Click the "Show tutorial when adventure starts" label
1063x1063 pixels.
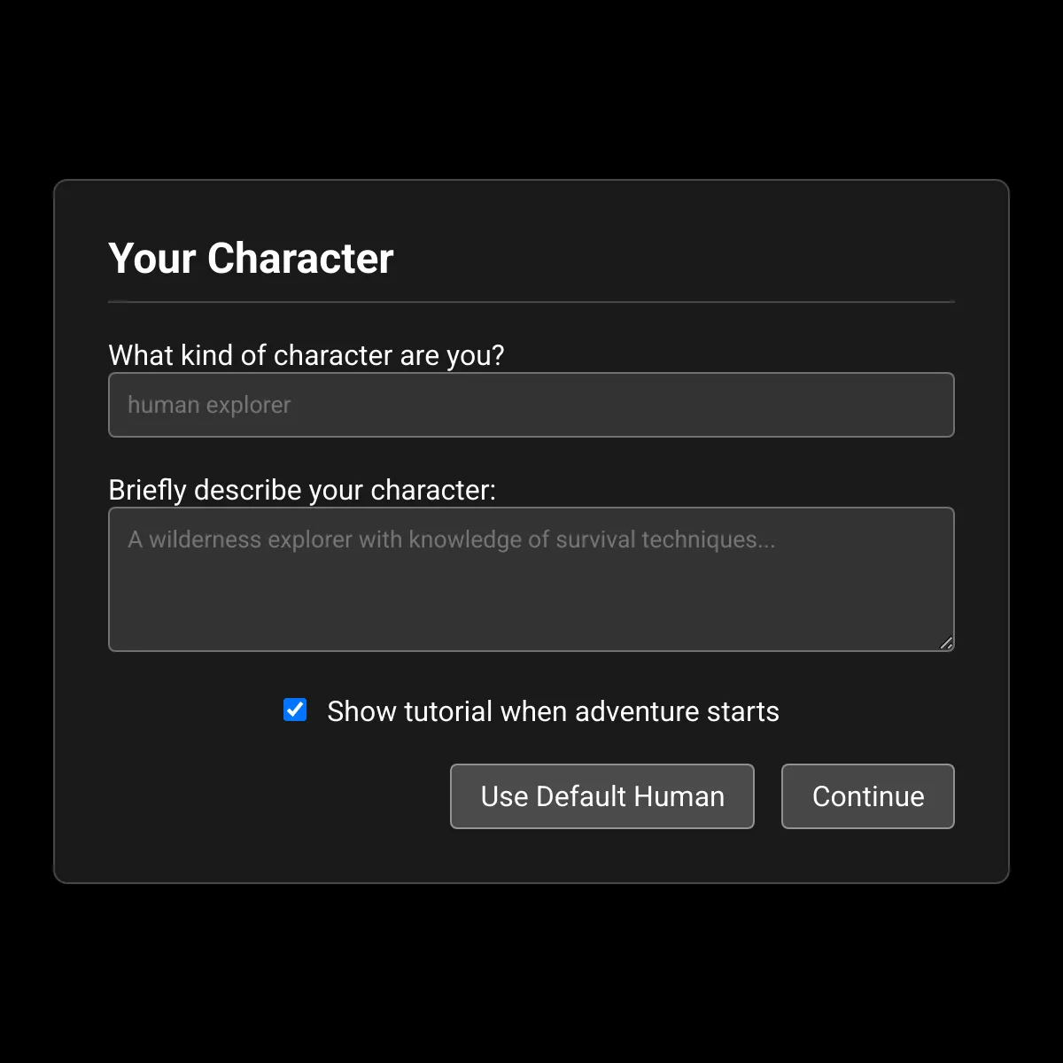(x=553, y=711)
